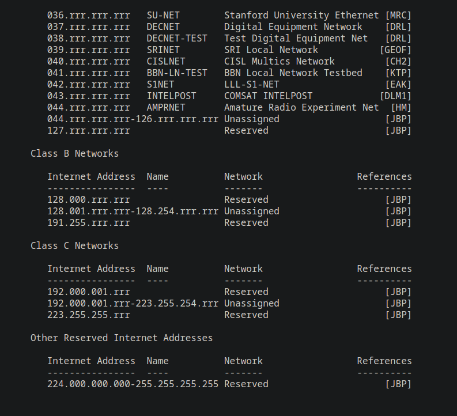Click the 191.255.rrr.rrr address
This screenshot has width=457, height=416.
[89, 222]
